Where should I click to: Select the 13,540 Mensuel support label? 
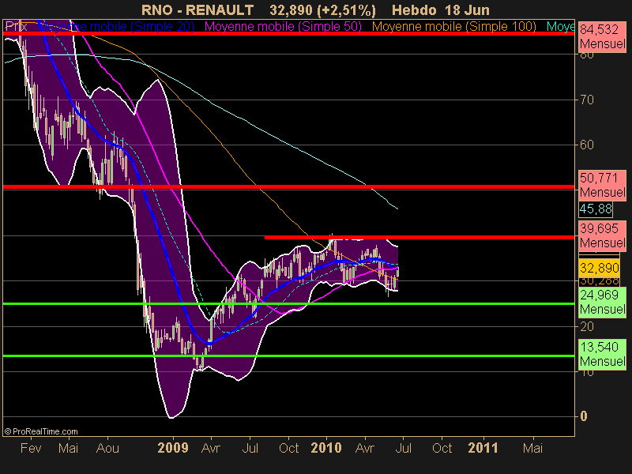[603, 354]
